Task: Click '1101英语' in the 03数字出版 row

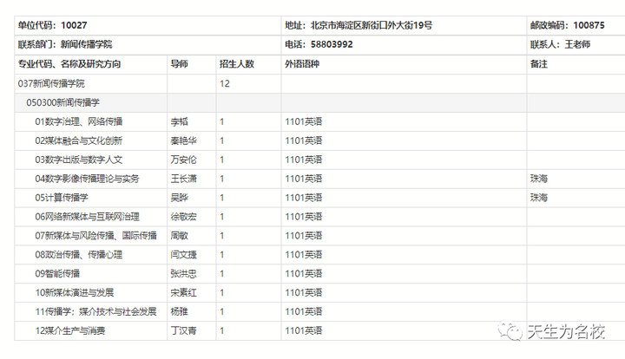Action: pos(303,160)
